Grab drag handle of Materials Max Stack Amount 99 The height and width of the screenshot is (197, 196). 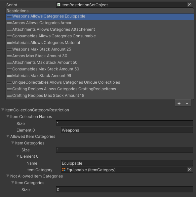tap(9, 76)
